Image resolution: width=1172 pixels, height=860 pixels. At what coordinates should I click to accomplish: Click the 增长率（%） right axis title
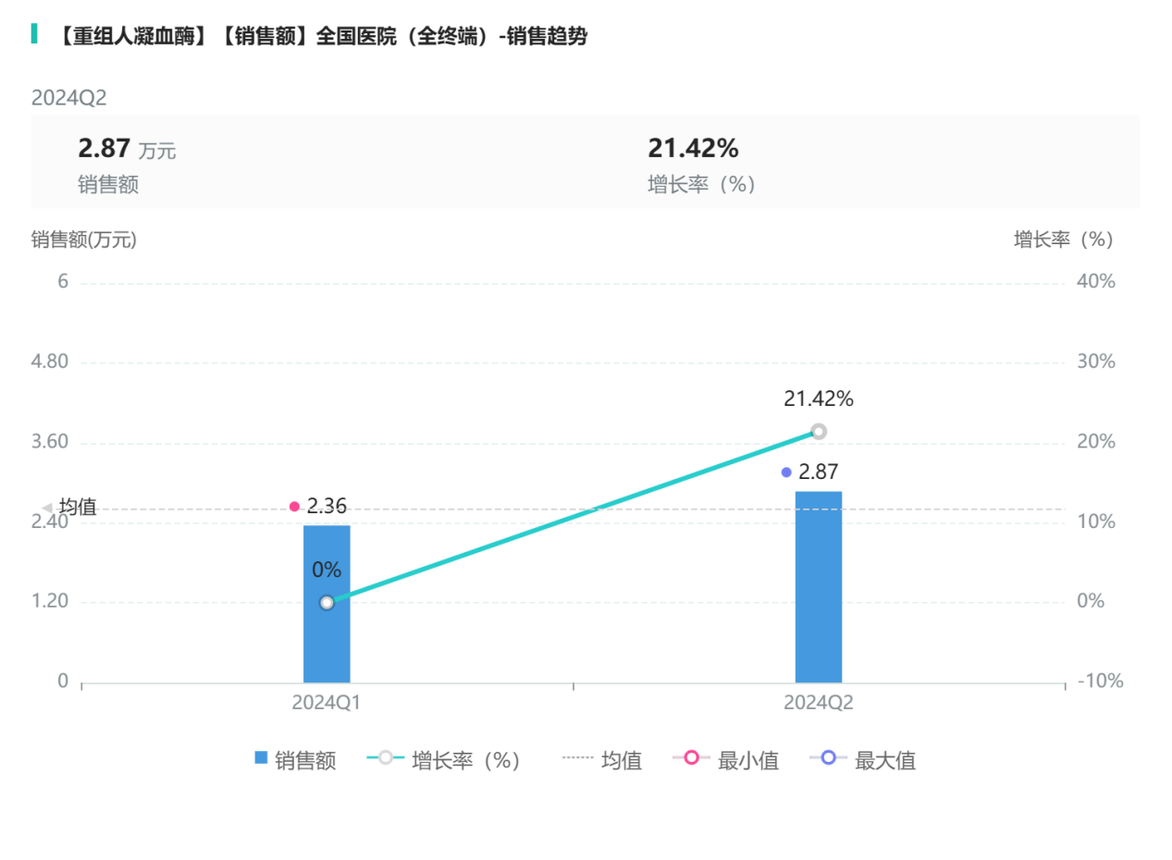[1064, 240]
